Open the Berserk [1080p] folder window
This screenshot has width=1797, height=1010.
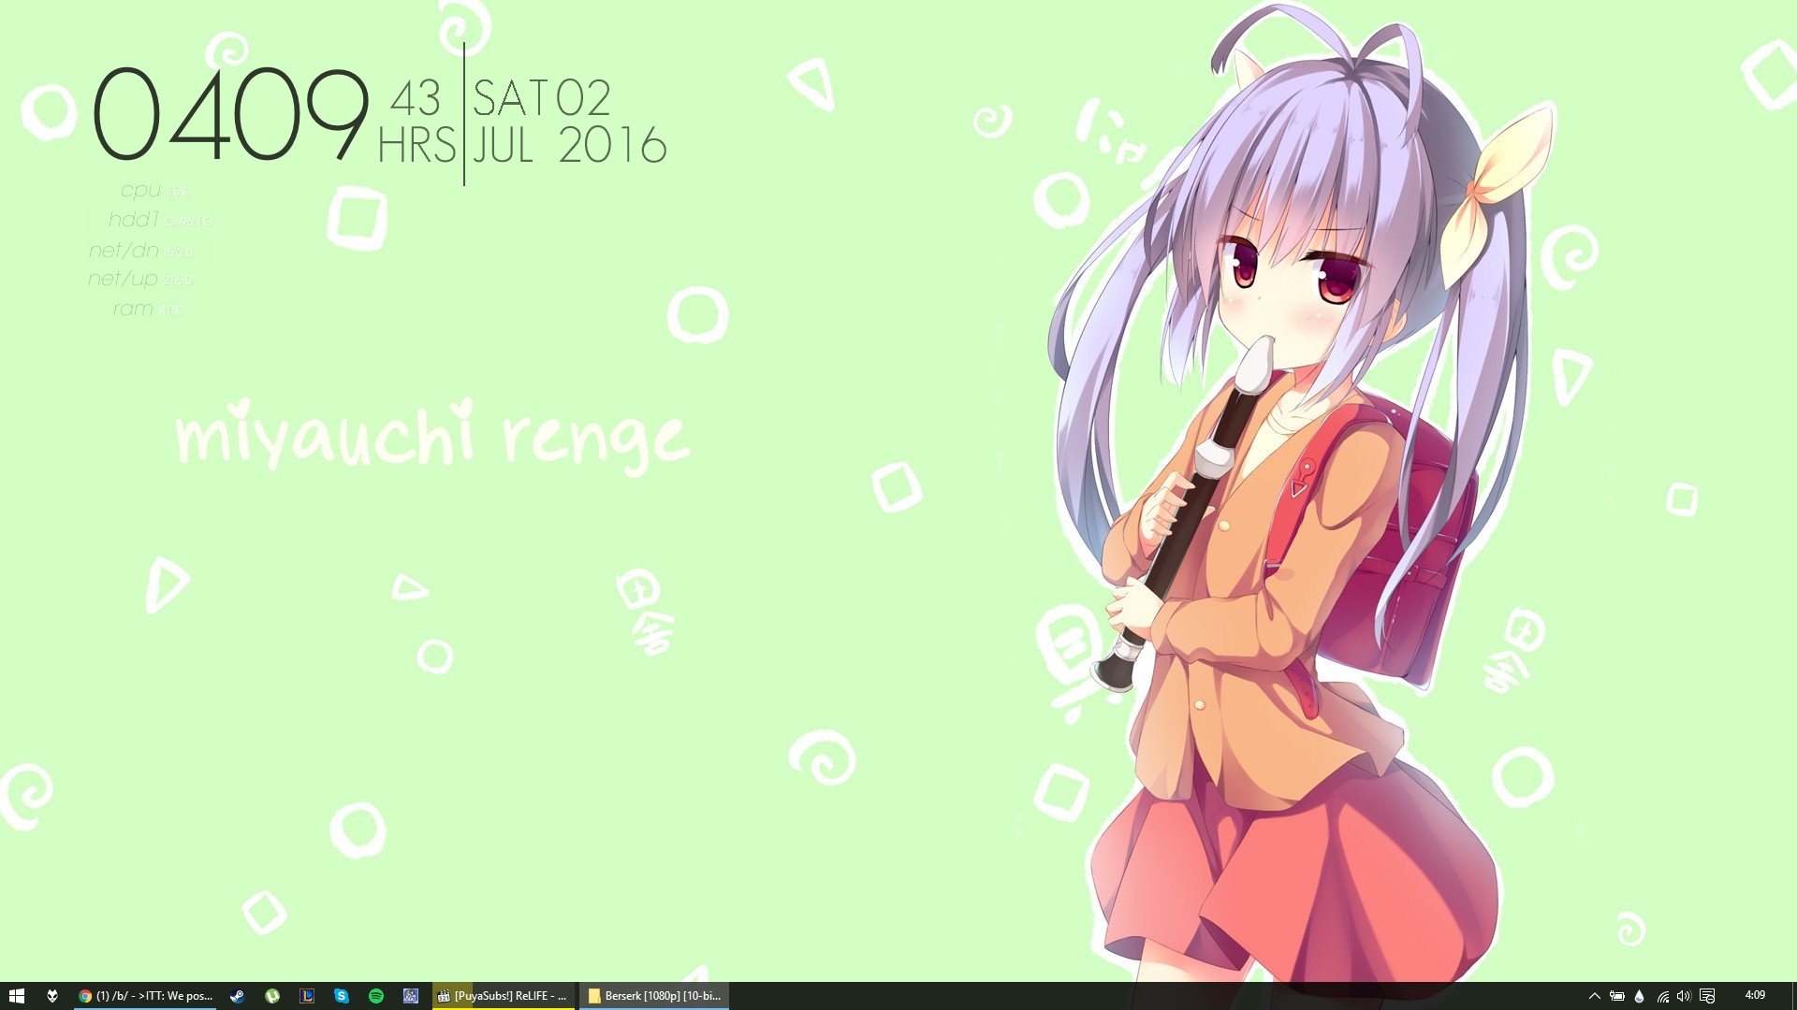click(x=654, y=996)
